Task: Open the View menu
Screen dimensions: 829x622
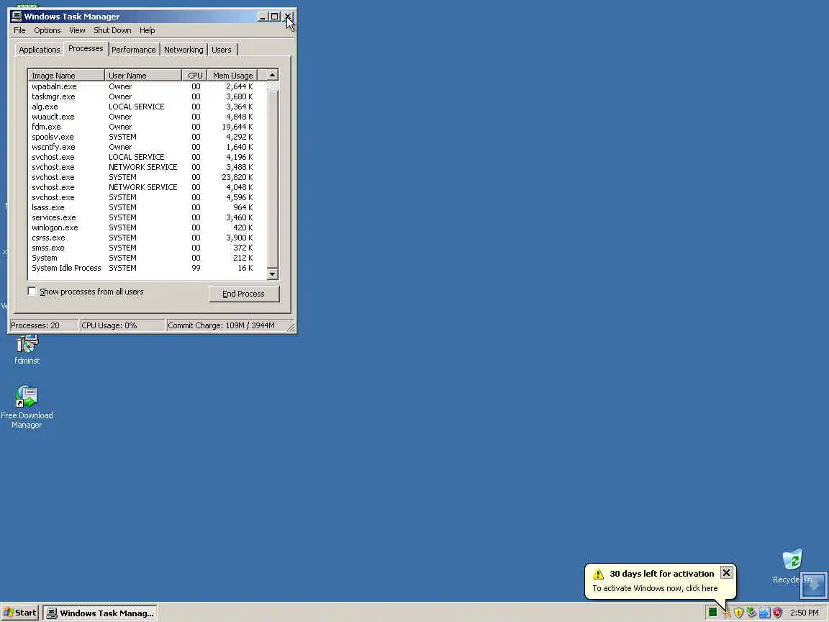Action: [x=77, y=30]
